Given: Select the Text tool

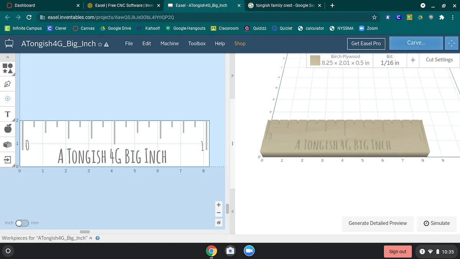Looking at the screenshot, I should click(8, 114).
